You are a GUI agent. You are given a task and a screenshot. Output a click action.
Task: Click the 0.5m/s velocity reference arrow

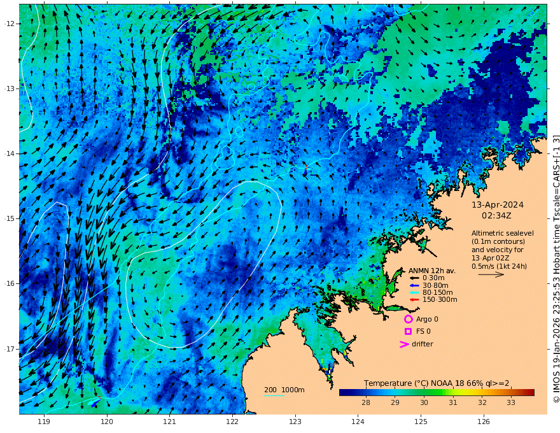click(491, 274)
